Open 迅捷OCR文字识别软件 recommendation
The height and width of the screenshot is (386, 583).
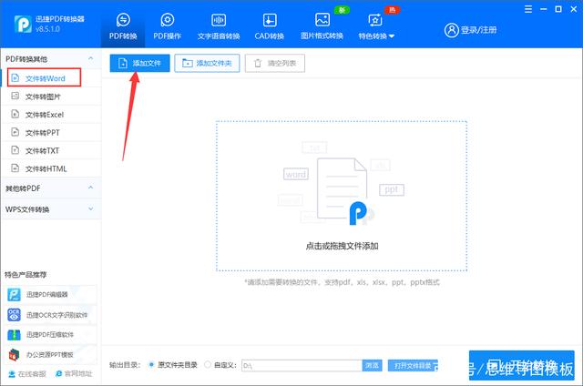[51, 315]
